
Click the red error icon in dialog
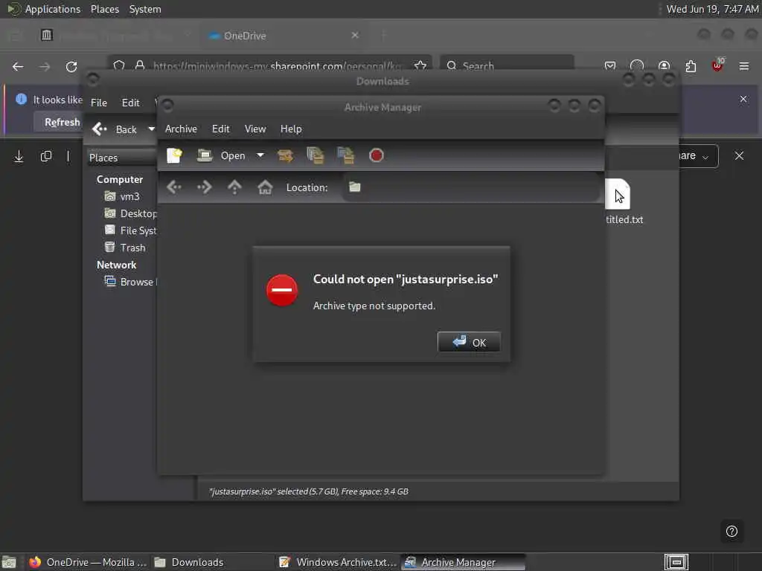(x=282, y=291)
